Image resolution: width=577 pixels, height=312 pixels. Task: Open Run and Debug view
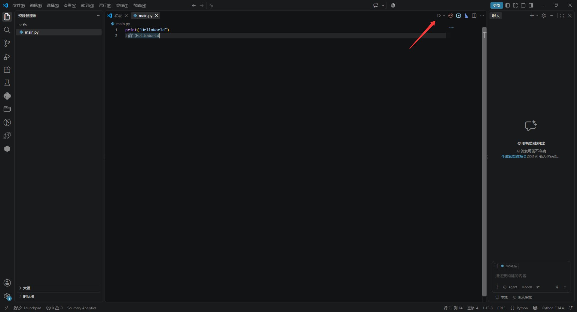pos(7,57)
